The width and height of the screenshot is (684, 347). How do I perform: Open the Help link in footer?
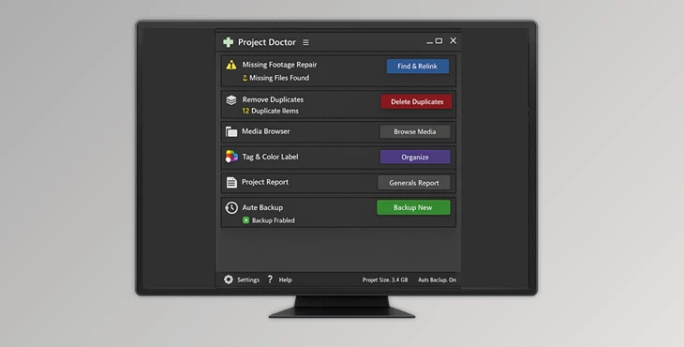tap(285, 279)
